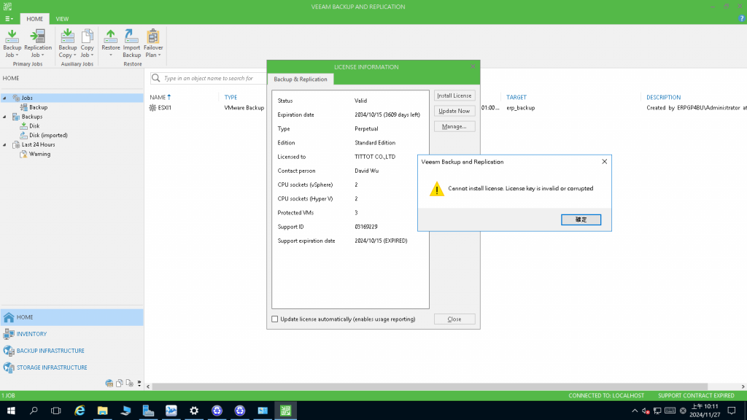This screenshot has width=747, height=420.
Task: Click the CONNECTED TO: LOCALHOST status text
Action: (606, 396)
